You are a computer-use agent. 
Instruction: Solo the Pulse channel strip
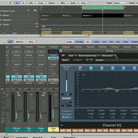[x=45, y=121]
